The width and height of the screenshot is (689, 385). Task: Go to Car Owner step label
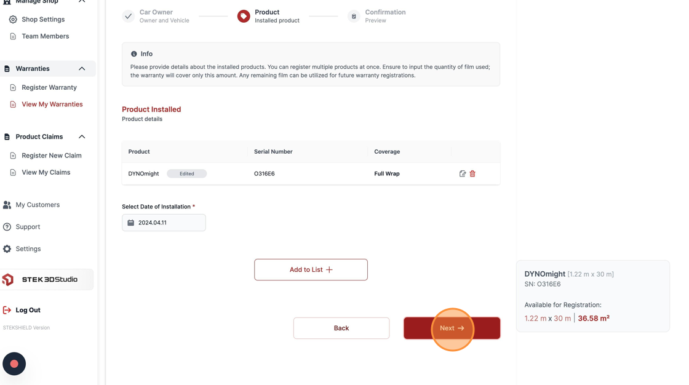click(x=164, y=16)
